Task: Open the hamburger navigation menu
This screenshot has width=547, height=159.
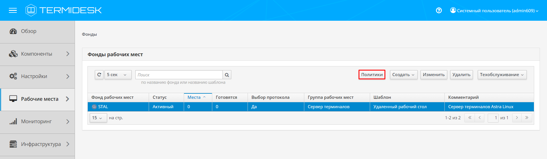Action: (x=13, y=11)
